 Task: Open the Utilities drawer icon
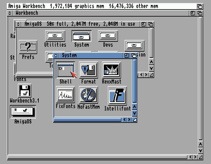pyautogui.click(x=55, y=36)
